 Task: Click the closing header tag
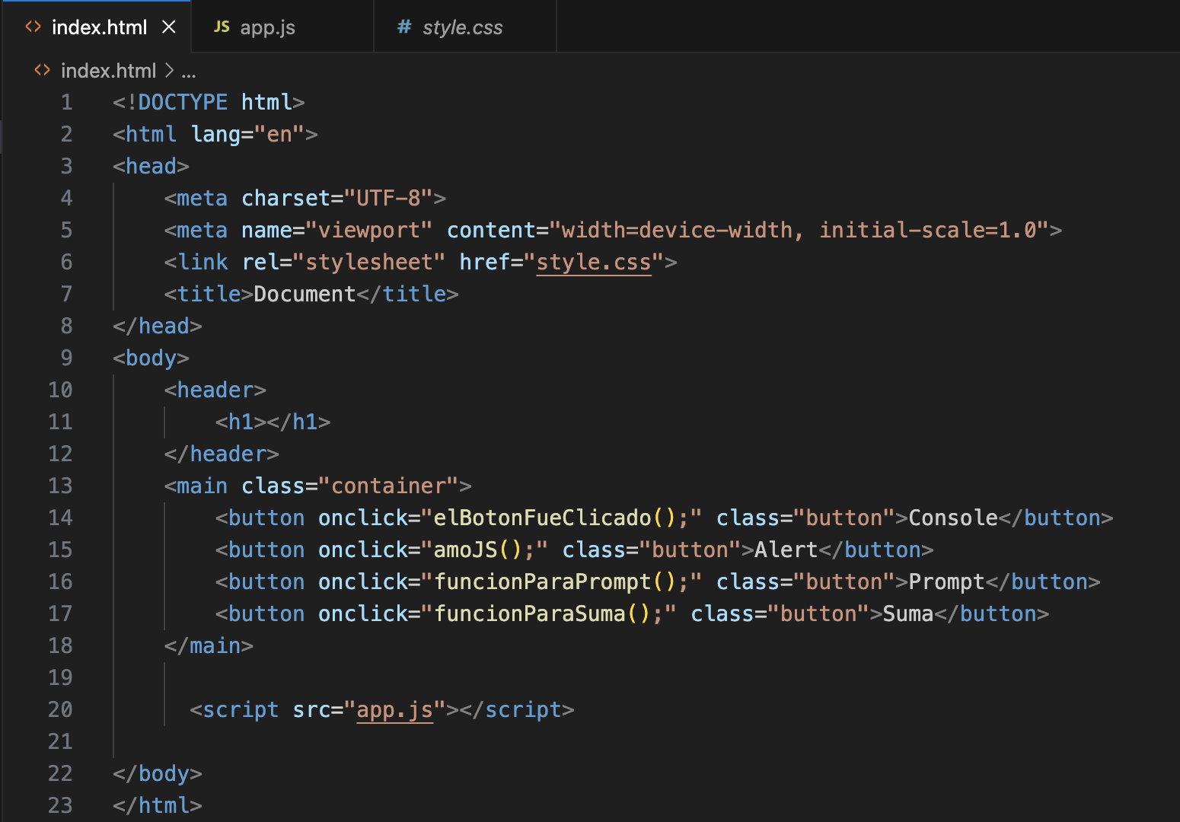click(222, 454)
